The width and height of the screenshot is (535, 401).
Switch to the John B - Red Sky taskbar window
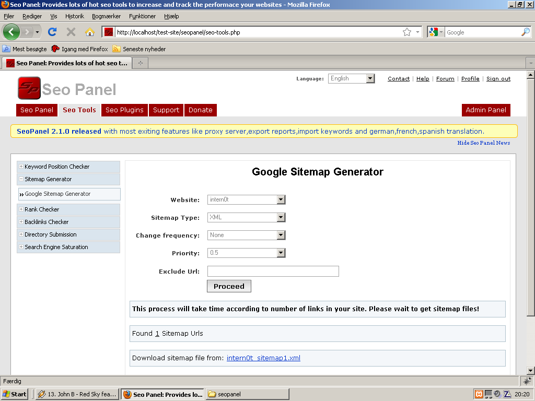(x=77, y=394)
